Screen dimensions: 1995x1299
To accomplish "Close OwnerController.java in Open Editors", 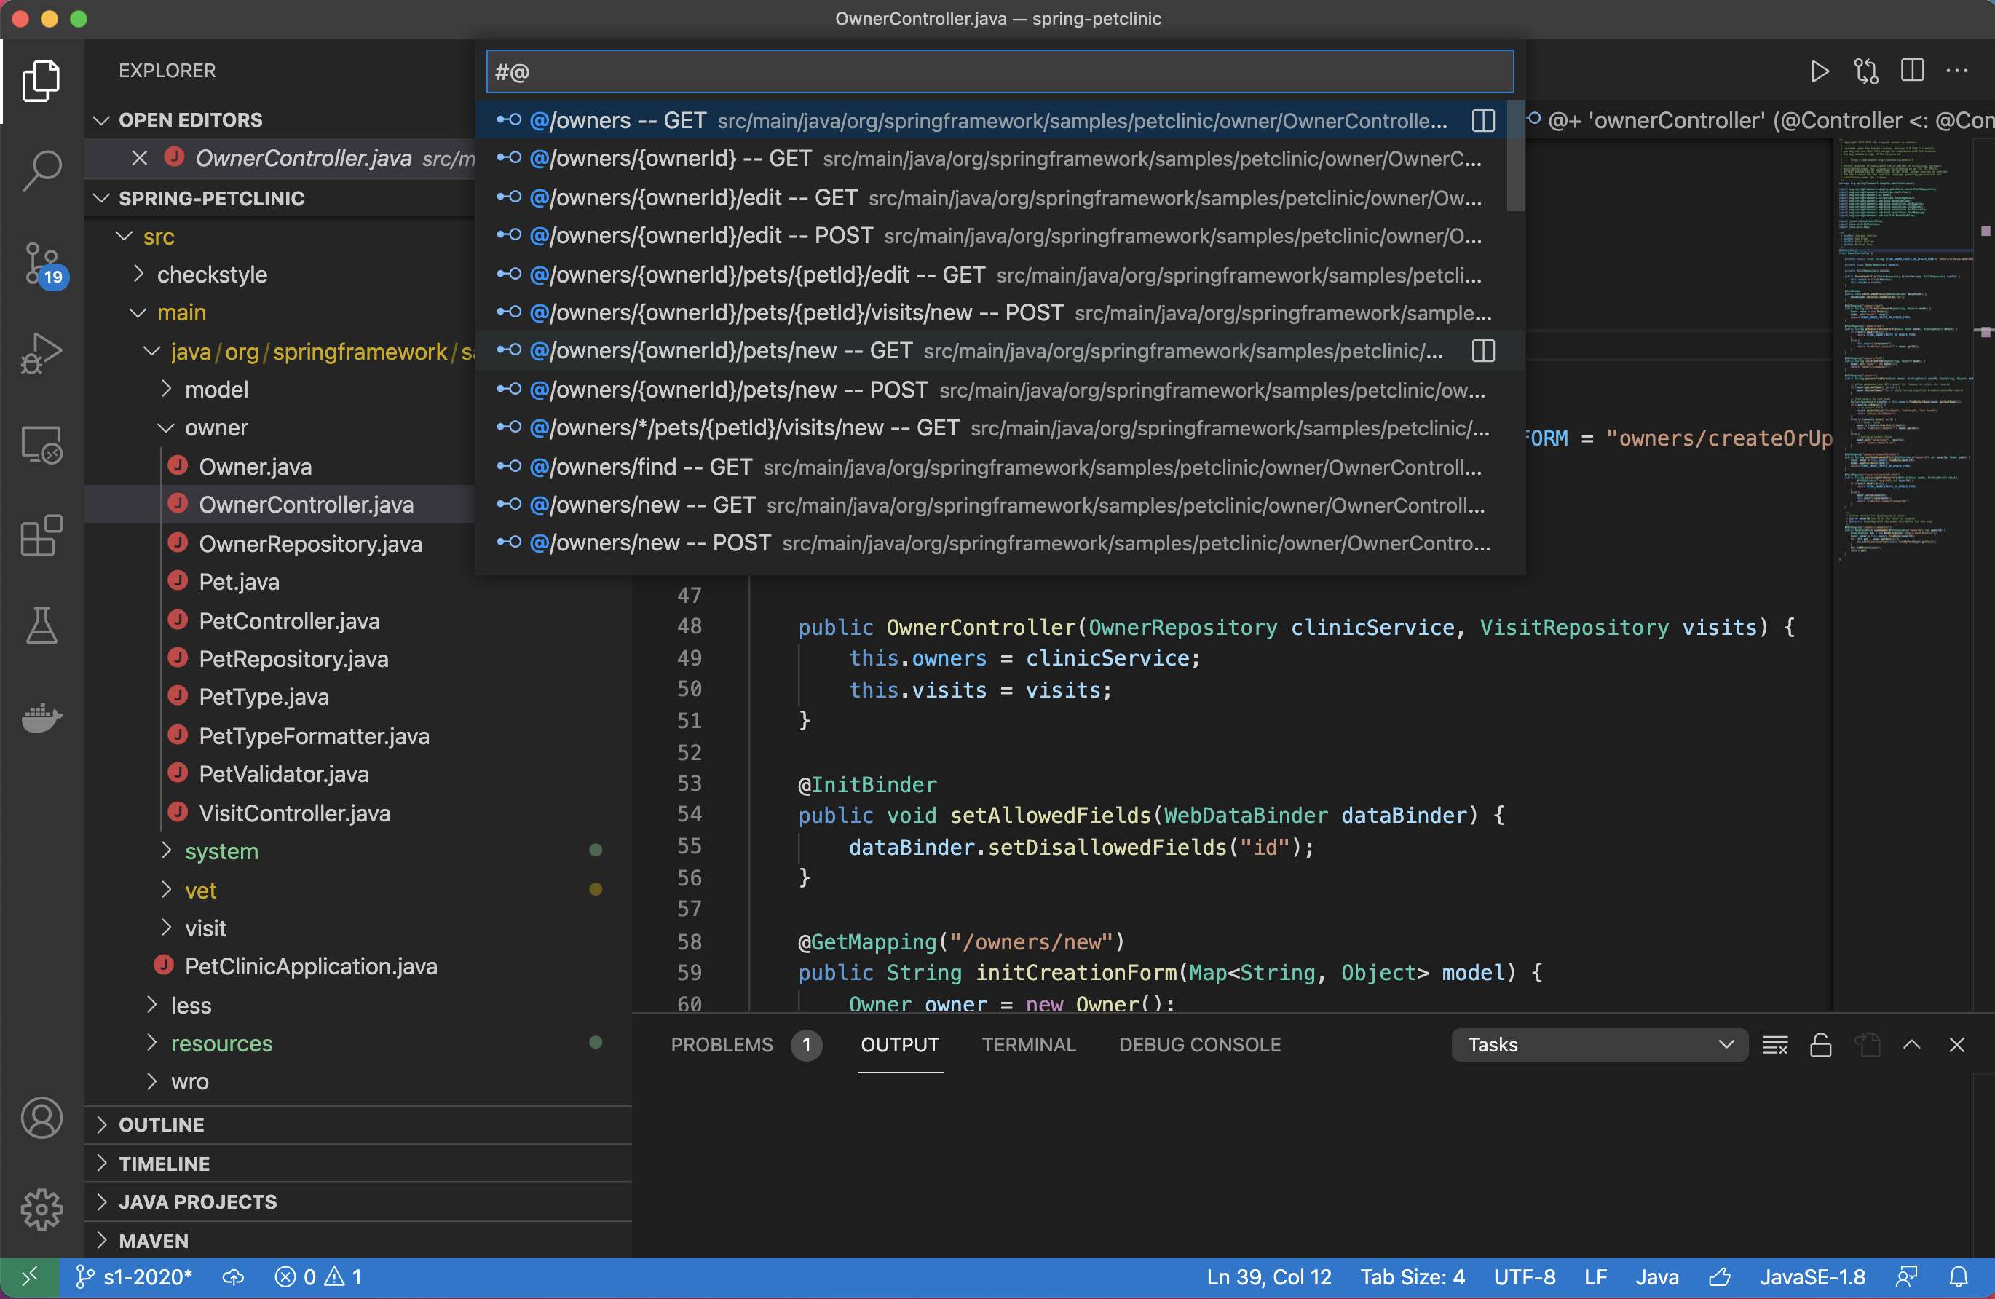I will click(139, 157).
